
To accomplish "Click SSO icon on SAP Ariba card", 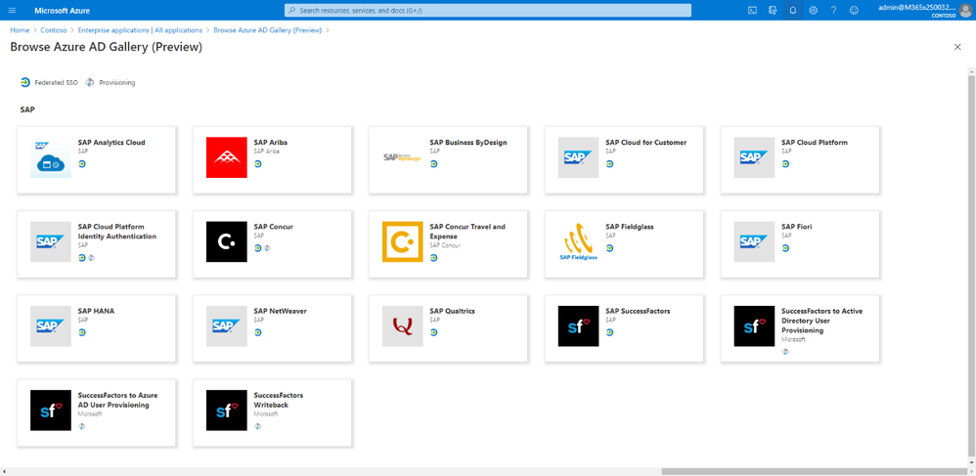I will click(258, 163).
